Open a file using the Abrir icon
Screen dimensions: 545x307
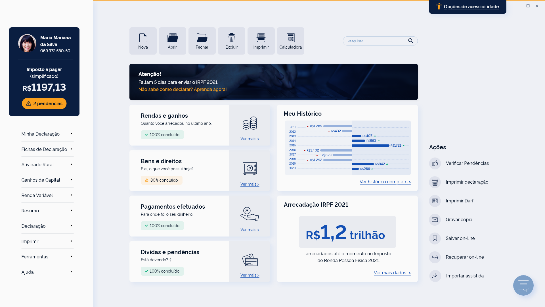(172, 38)
